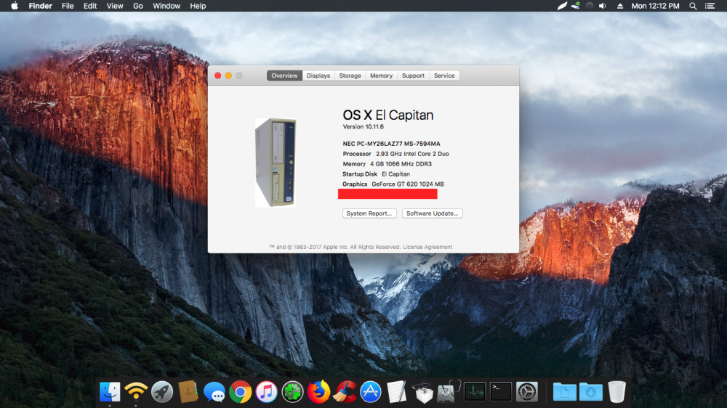
Task: Click the feather icon in menu bar
Action: (562, 6)
